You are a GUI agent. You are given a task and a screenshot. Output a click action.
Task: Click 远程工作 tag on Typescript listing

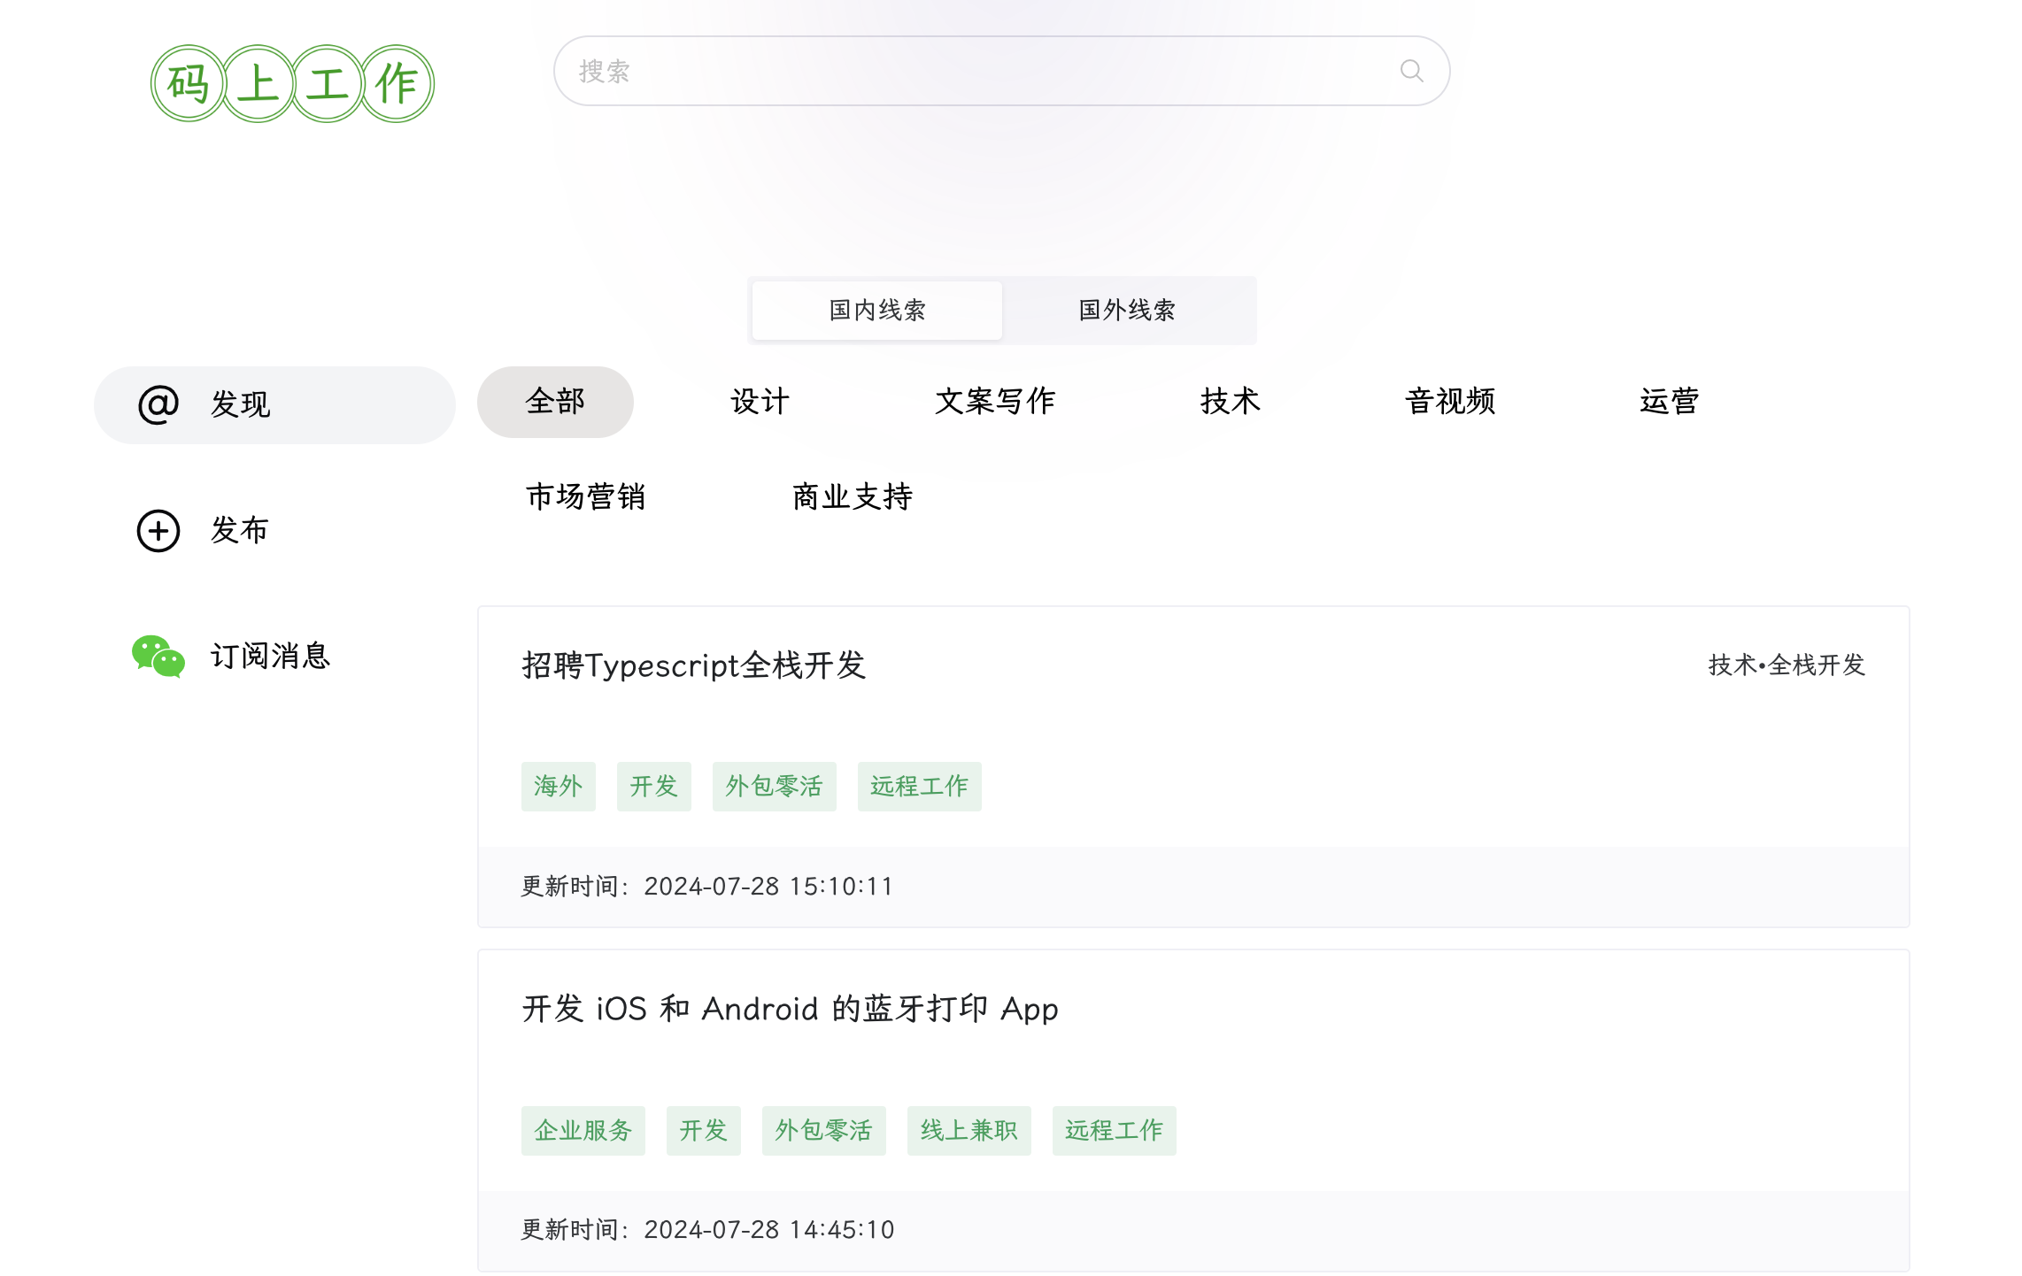(x=919, y=787)
